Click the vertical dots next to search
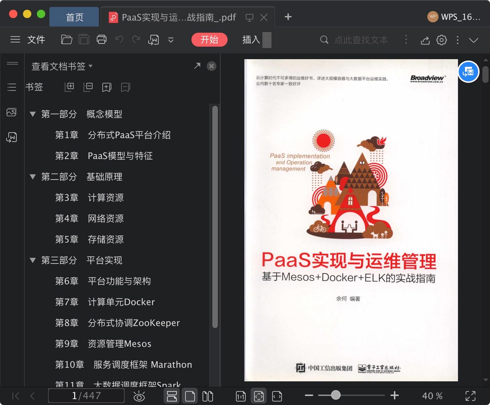The height and width of the screenshot is (405, 490). click(406, 39)
